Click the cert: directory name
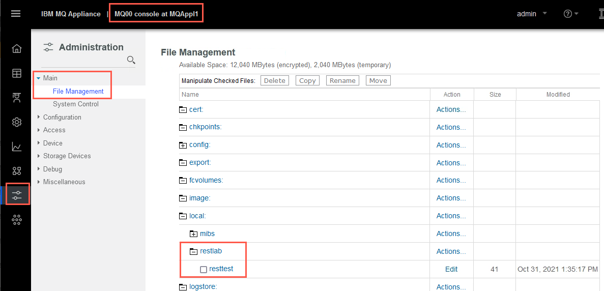This screenshot has height=291, width=604. [x=196, y=110]
